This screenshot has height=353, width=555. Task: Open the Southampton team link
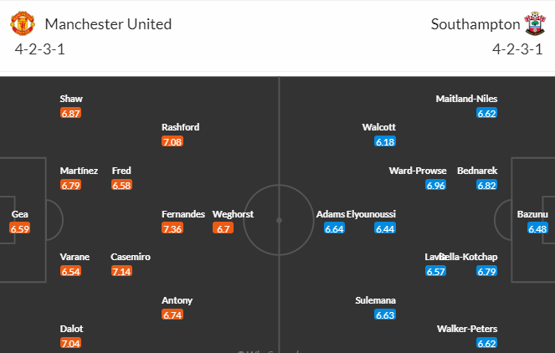(x=475, y=23)
